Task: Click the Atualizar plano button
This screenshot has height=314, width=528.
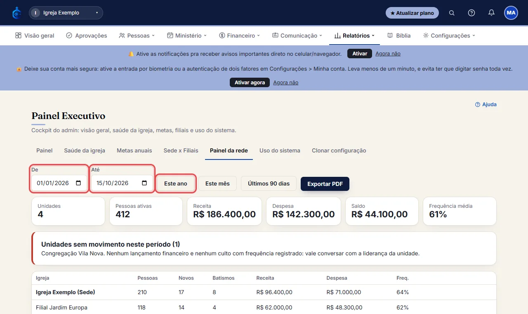Action: (x=412, y=13)
